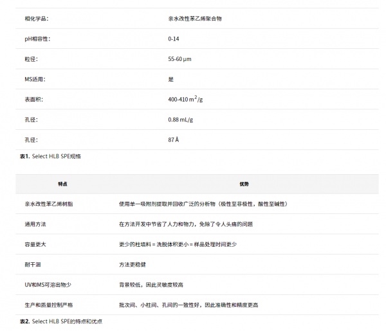Click the pH相容性 label
Viewport: 386px width, 331px height.
(37, 39)
